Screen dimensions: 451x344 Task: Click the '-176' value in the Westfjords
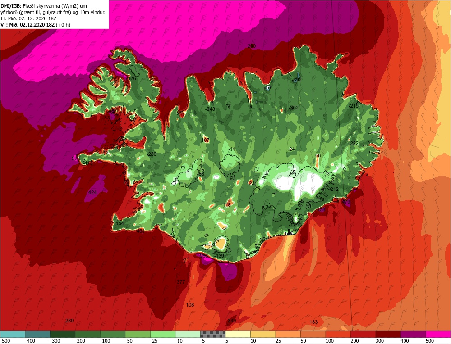(x=131, y=78)
